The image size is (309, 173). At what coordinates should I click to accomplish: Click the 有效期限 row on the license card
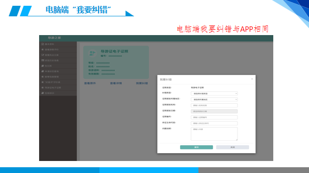click(102, 74)
